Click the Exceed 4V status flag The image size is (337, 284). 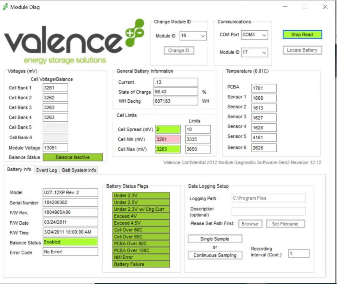click(141, 216)
